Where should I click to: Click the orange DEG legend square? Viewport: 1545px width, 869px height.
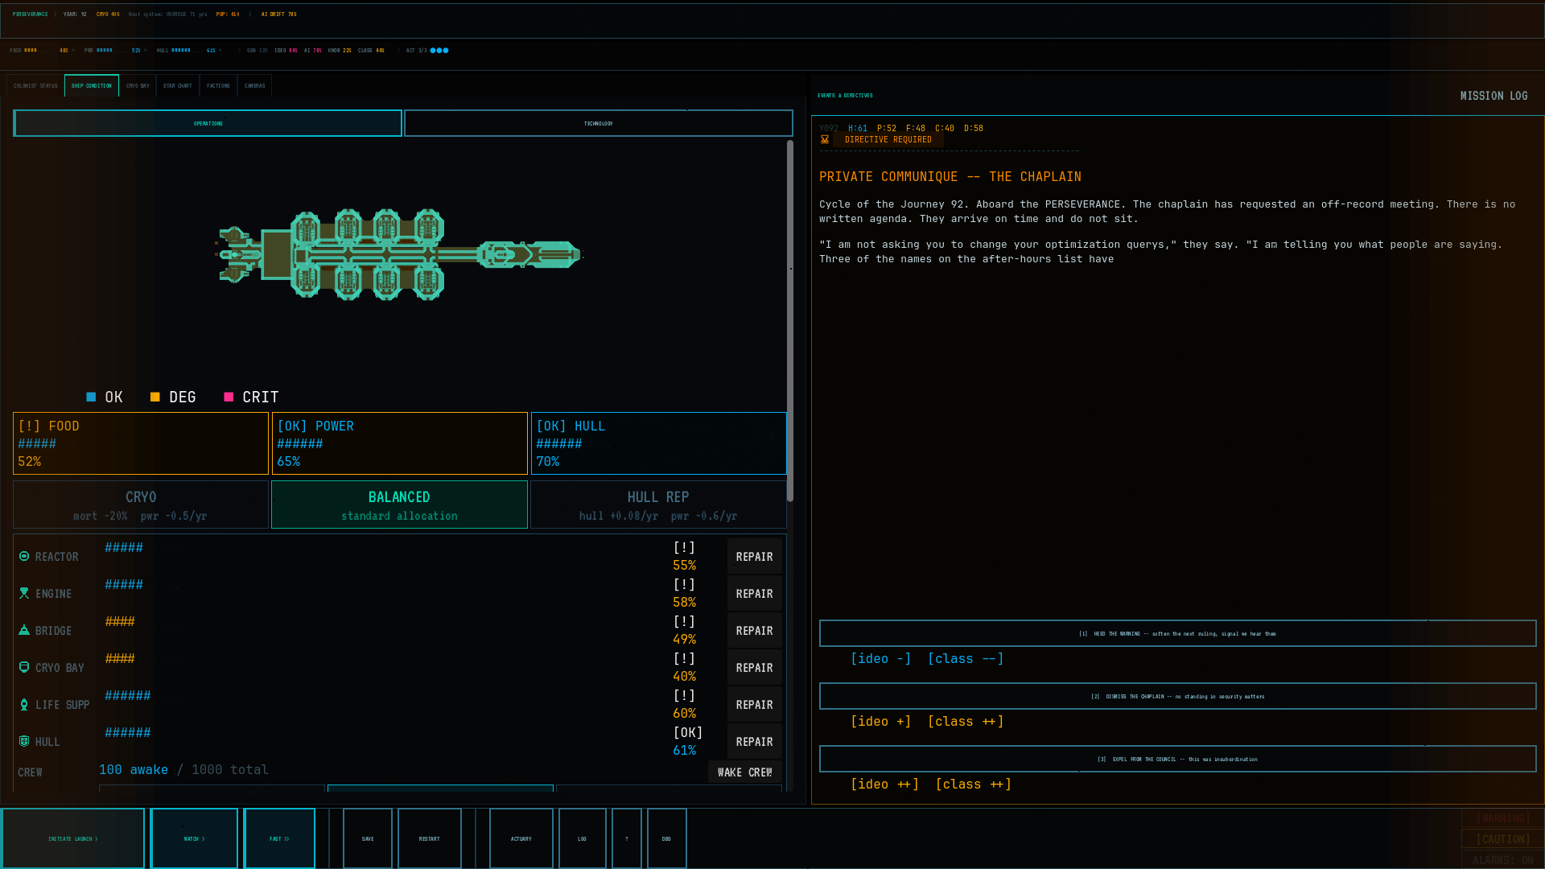pos(155,397)
